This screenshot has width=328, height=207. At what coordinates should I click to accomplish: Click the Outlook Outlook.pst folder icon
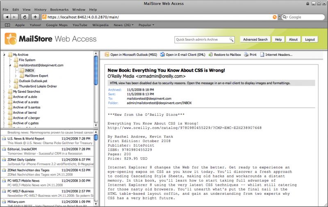(x=16, y=81)
